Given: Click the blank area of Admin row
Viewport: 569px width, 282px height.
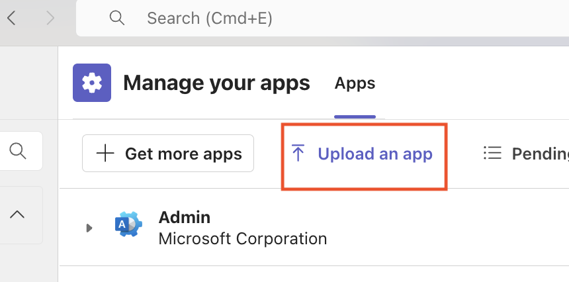Looking at the screenshot, I should tap(447, 227).
